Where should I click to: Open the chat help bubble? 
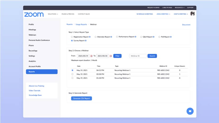(x=190, y=111)
